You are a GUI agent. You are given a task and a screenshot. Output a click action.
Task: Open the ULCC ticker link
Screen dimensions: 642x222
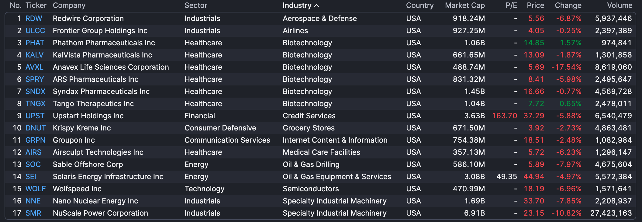click(35, 31)
